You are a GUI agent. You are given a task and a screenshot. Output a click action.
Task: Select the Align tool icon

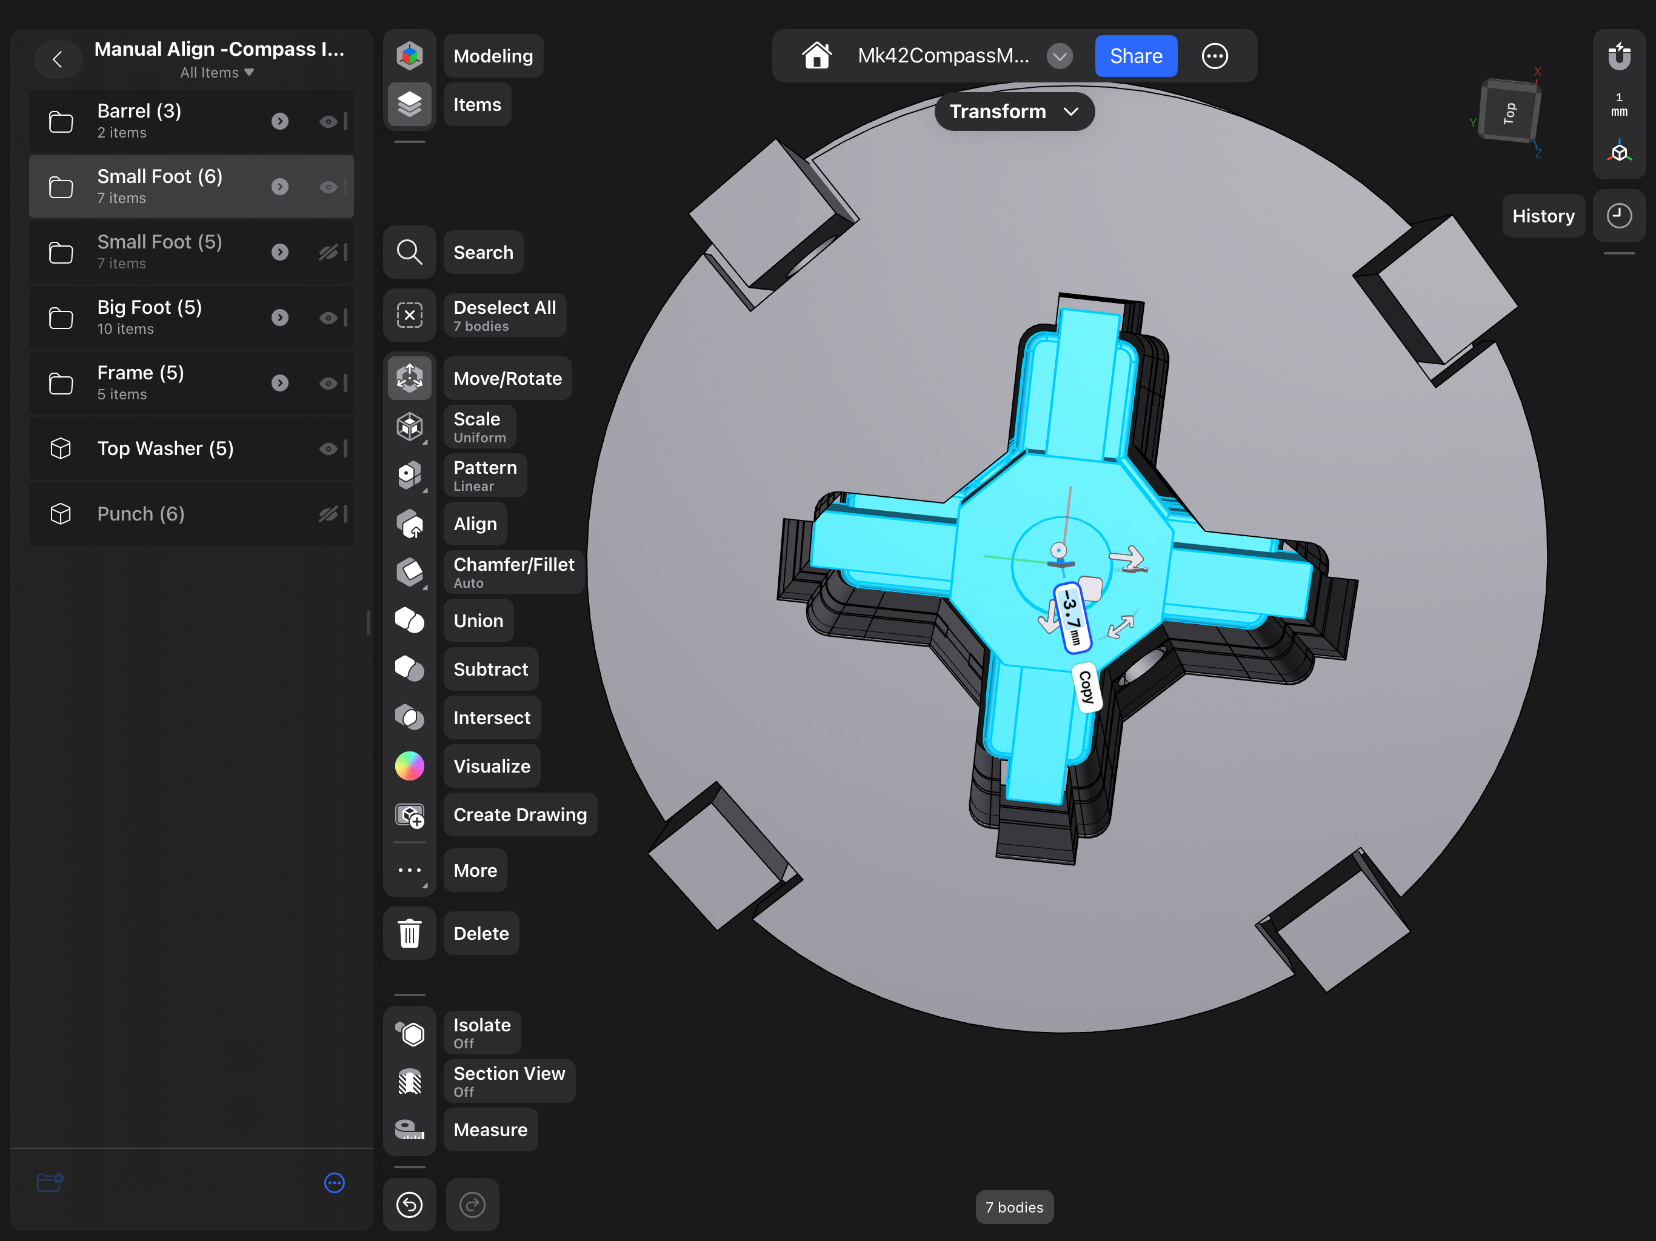click(410, 524)
